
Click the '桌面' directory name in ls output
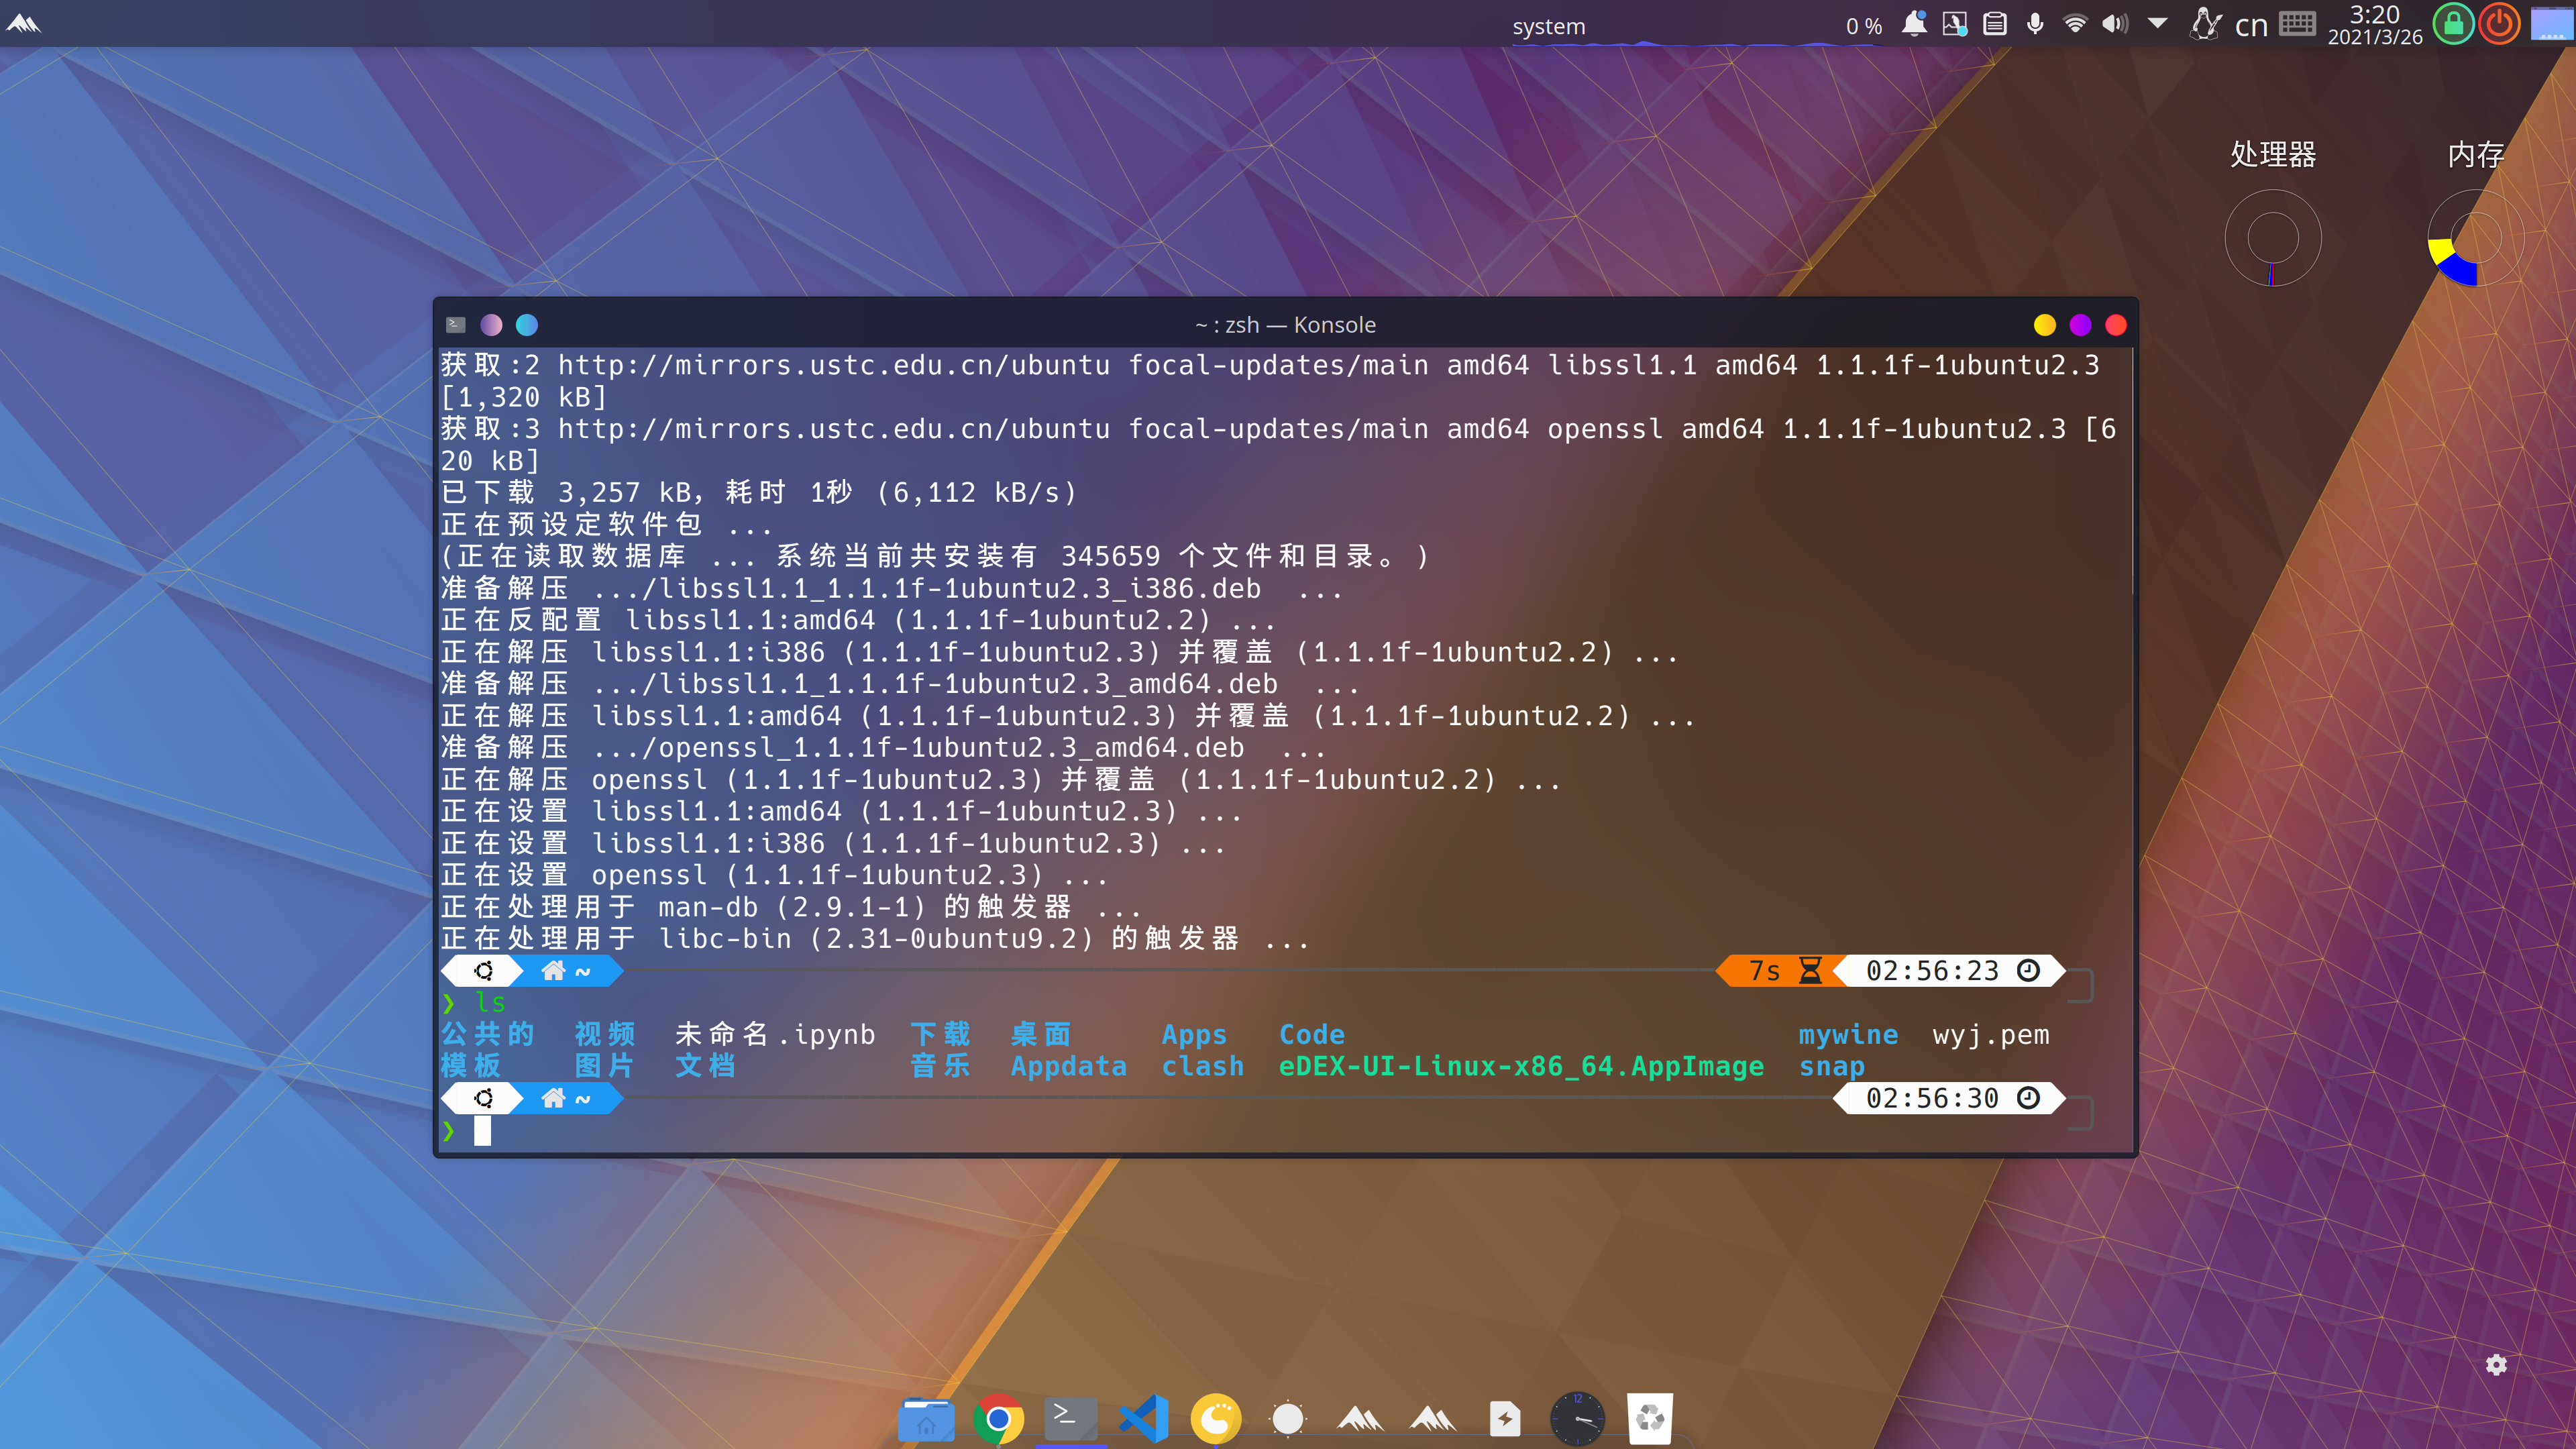point(1041,1034)
